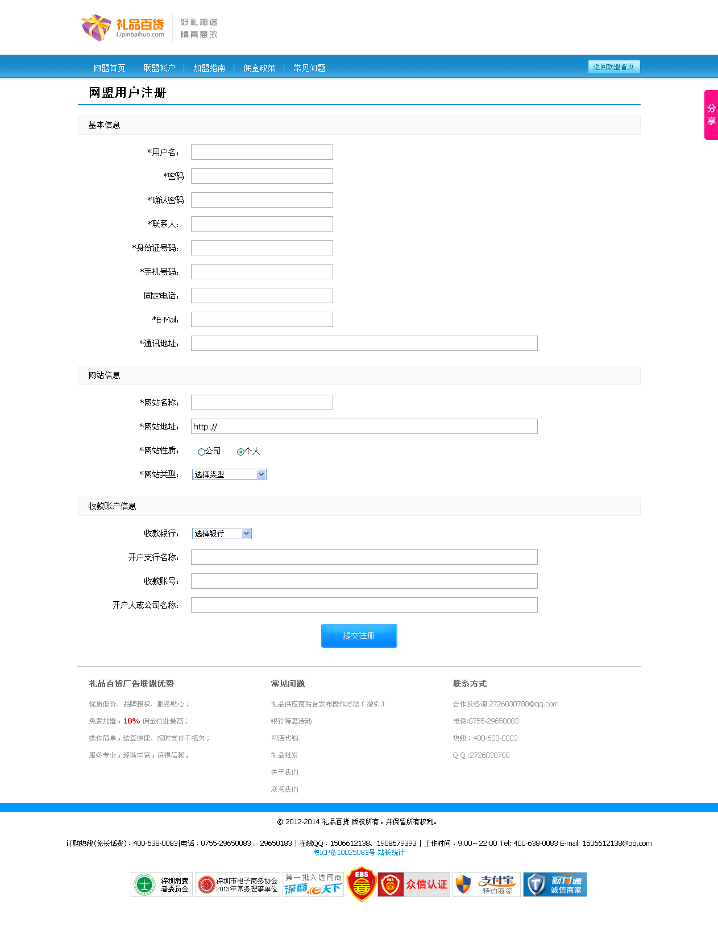Open the 网站类型 dropdown
Viewport: 718px width, 926px height.
point(229,474)
